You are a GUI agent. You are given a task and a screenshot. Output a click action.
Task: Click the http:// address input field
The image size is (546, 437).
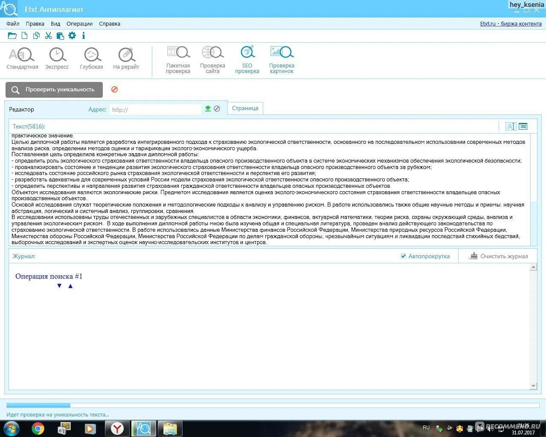155,110
